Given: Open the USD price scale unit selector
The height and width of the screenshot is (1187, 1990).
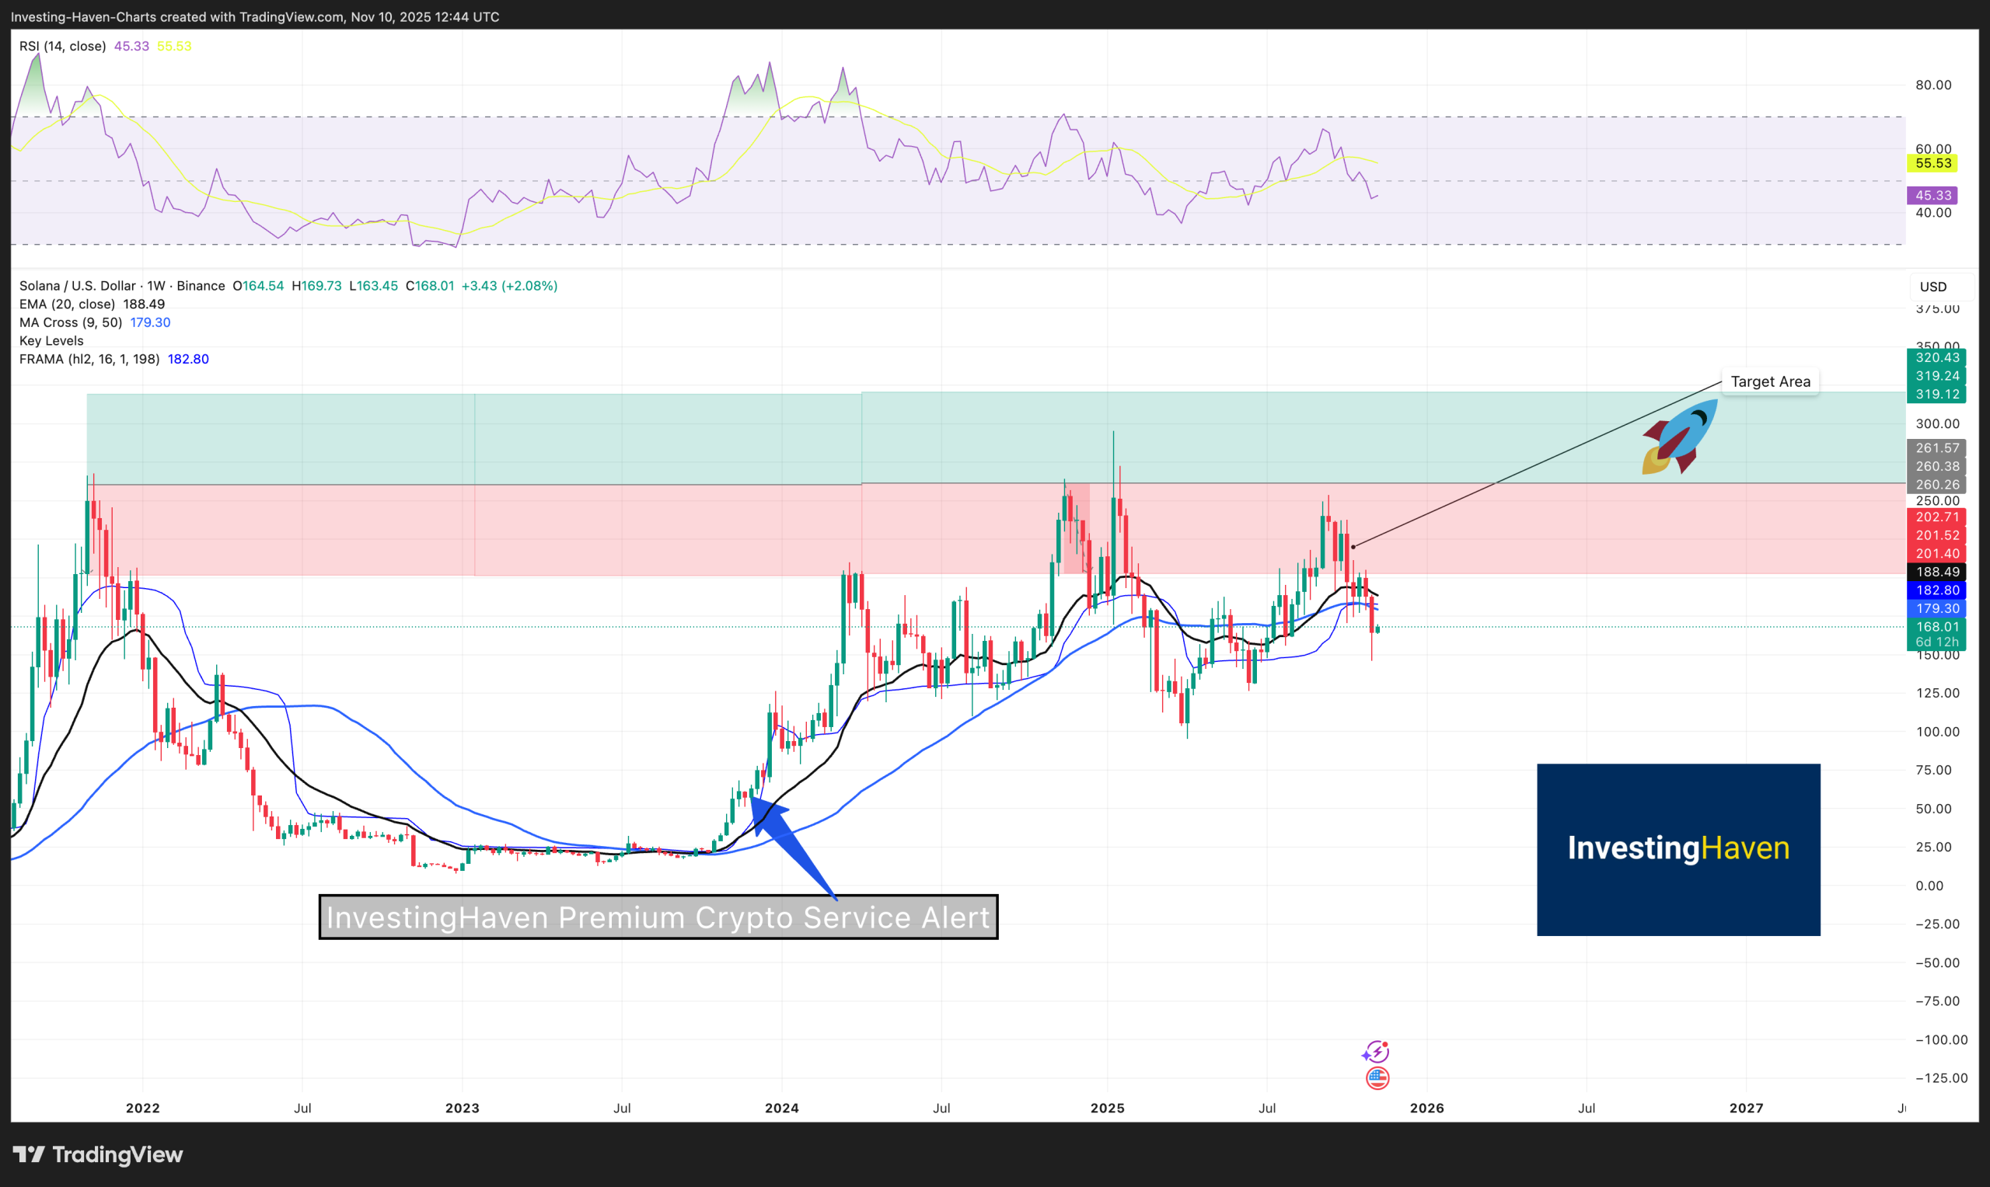Looking at the screenshot, I should tap(1935, 287).
